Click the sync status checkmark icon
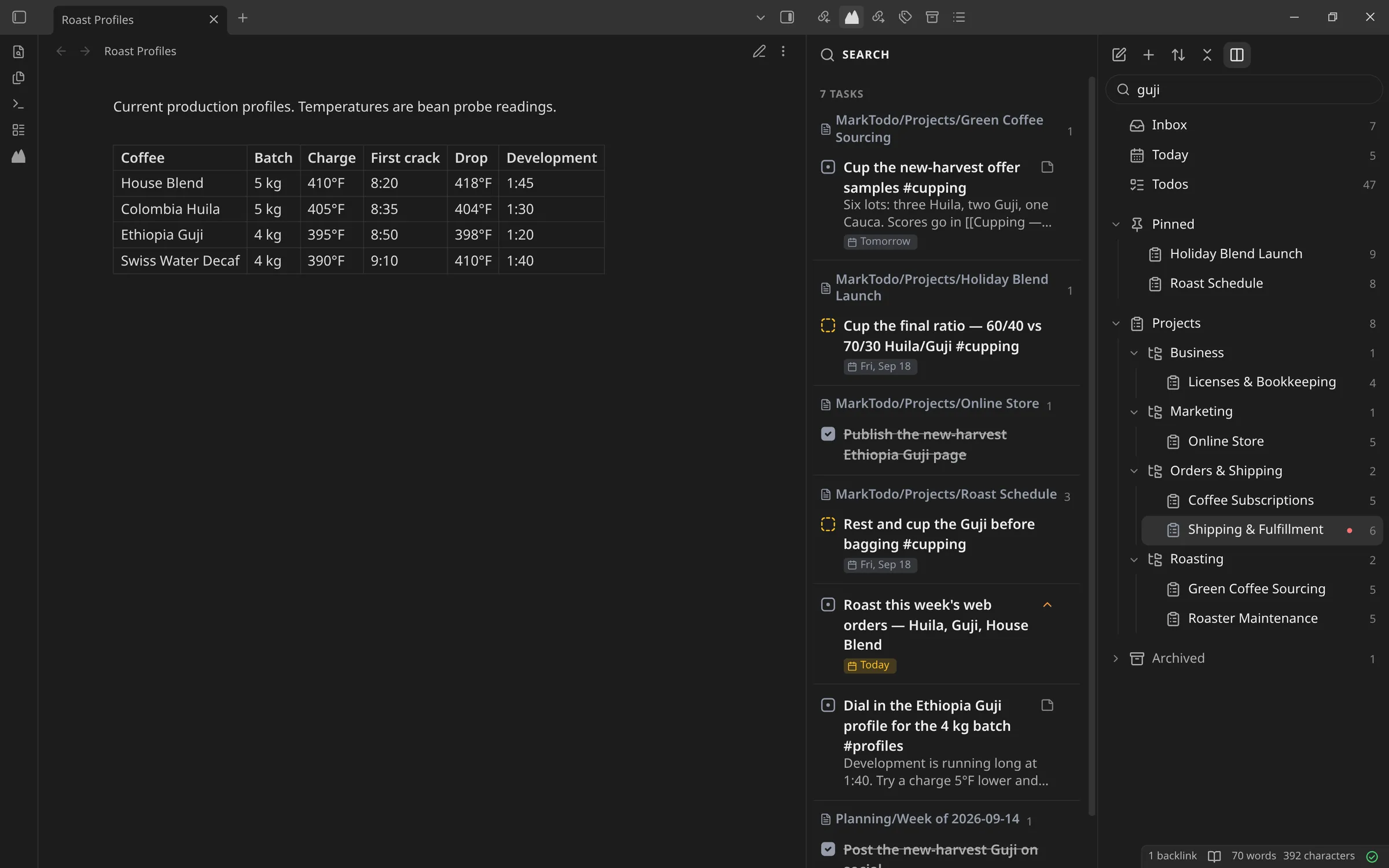 tap(1372, 856)
